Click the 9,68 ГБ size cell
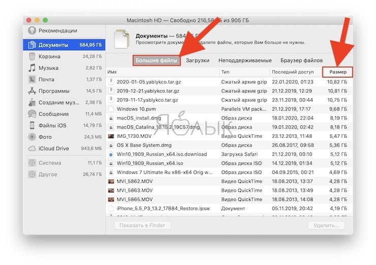 click(338, 109)
